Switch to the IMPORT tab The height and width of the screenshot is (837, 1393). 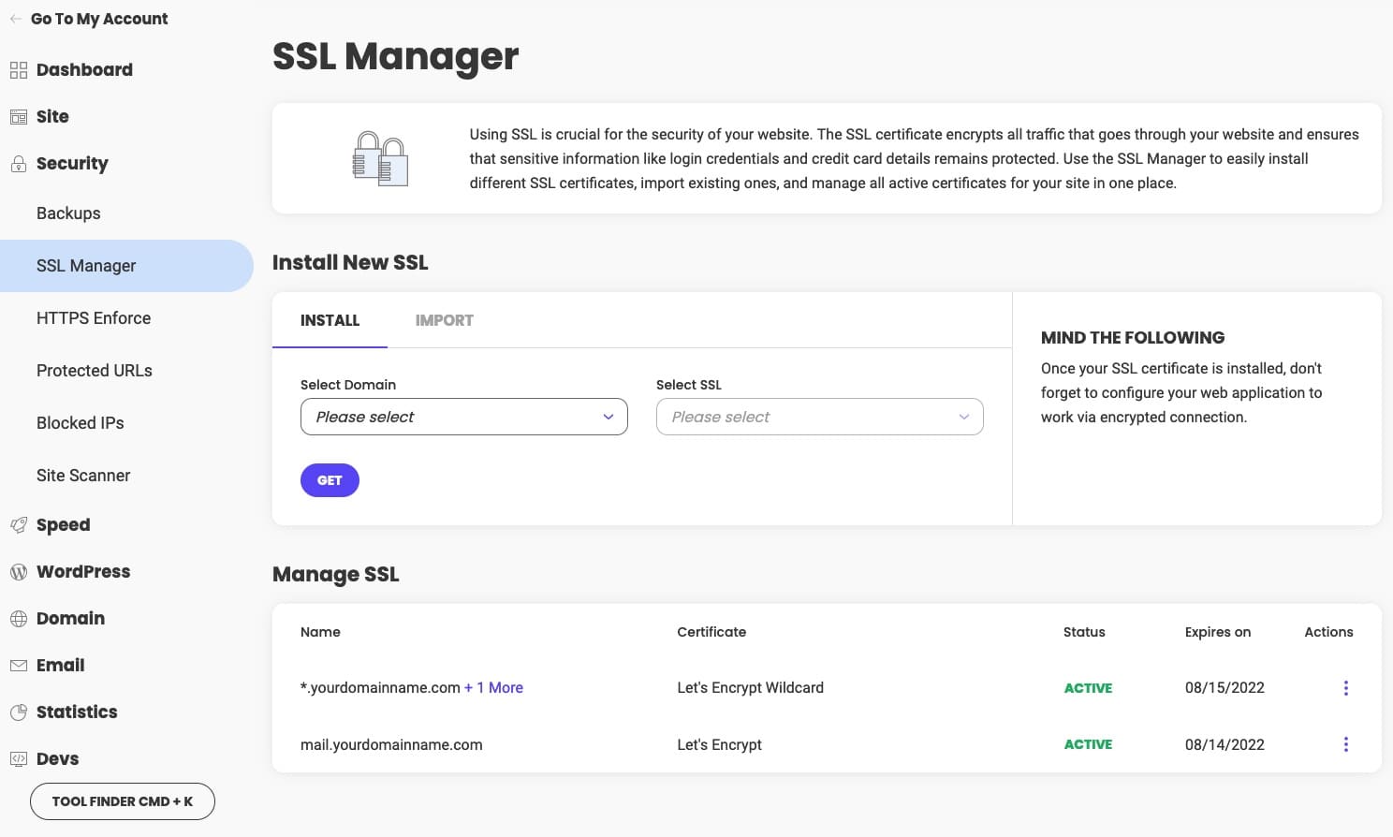(445, 320)
